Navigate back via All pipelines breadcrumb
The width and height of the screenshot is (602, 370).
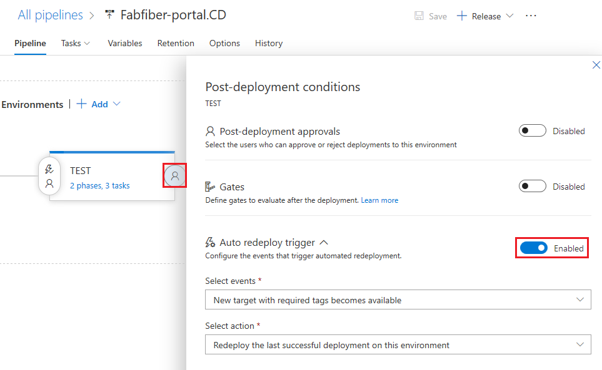coord(50,14)
